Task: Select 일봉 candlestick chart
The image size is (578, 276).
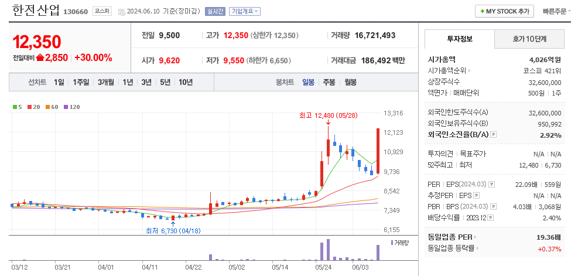Action: (x=308, y=82)
